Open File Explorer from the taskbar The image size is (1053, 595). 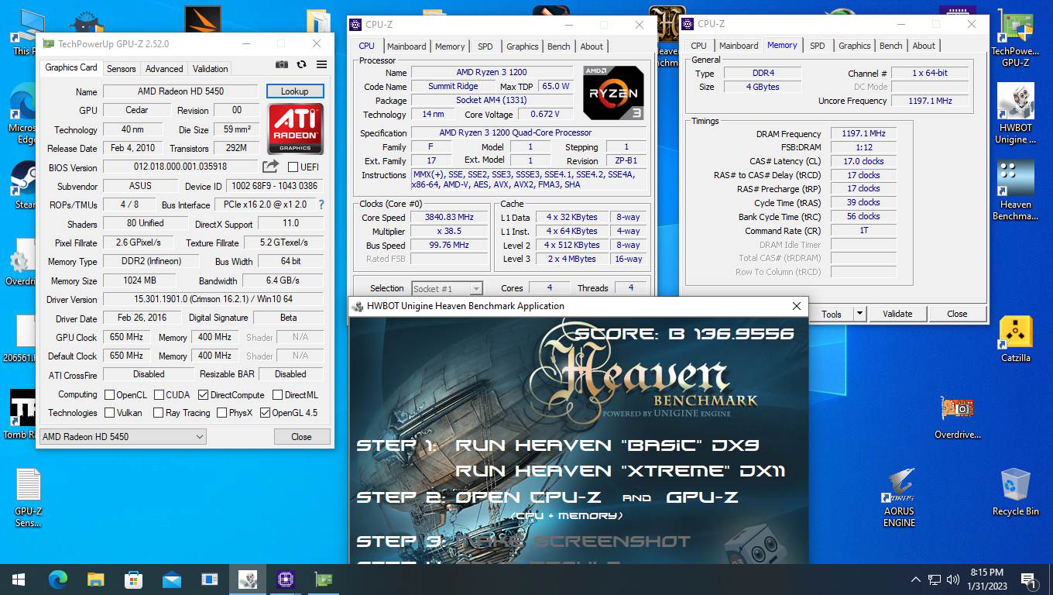(x=95, y=579)
